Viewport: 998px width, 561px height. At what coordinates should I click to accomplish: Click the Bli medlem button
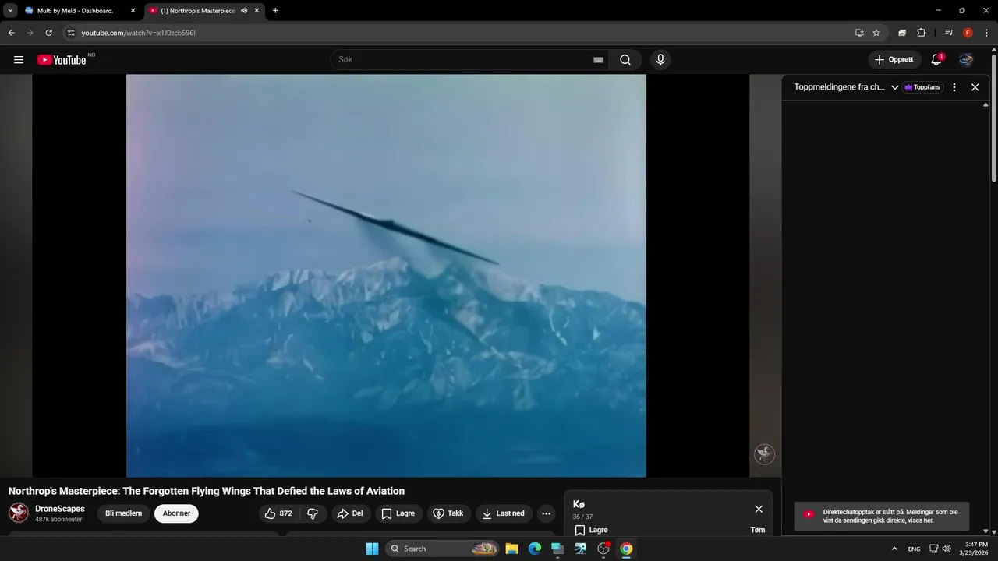pos(124,513)
